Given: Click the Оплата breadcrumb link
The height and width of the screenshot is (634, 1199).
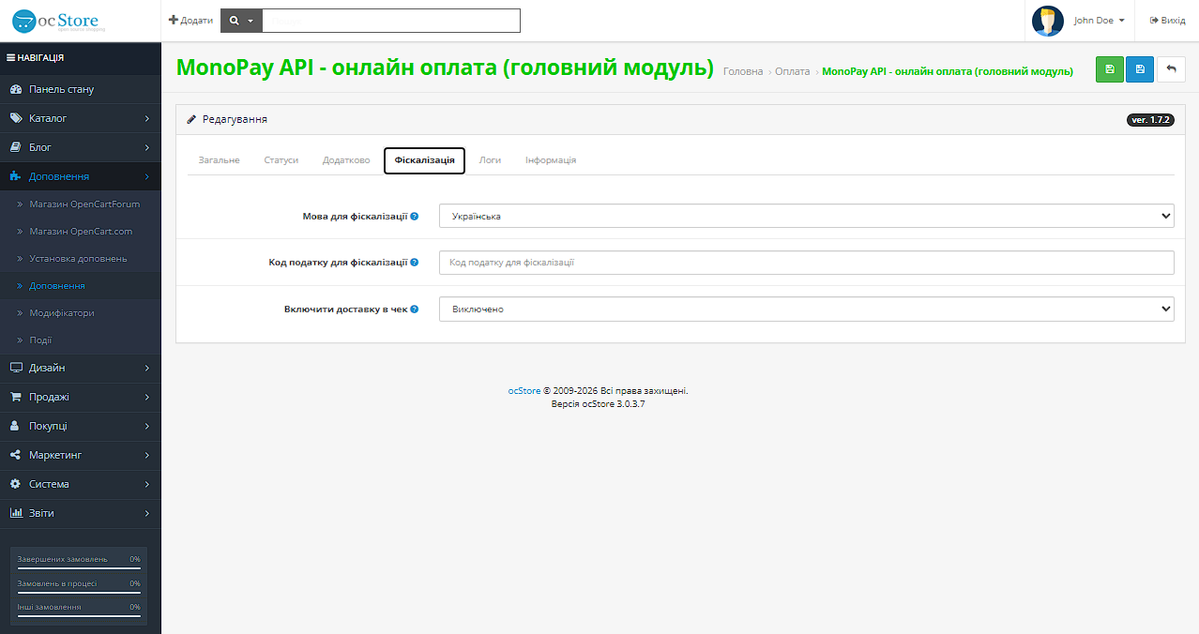Looking at the screenshot, I should (793, 71).
